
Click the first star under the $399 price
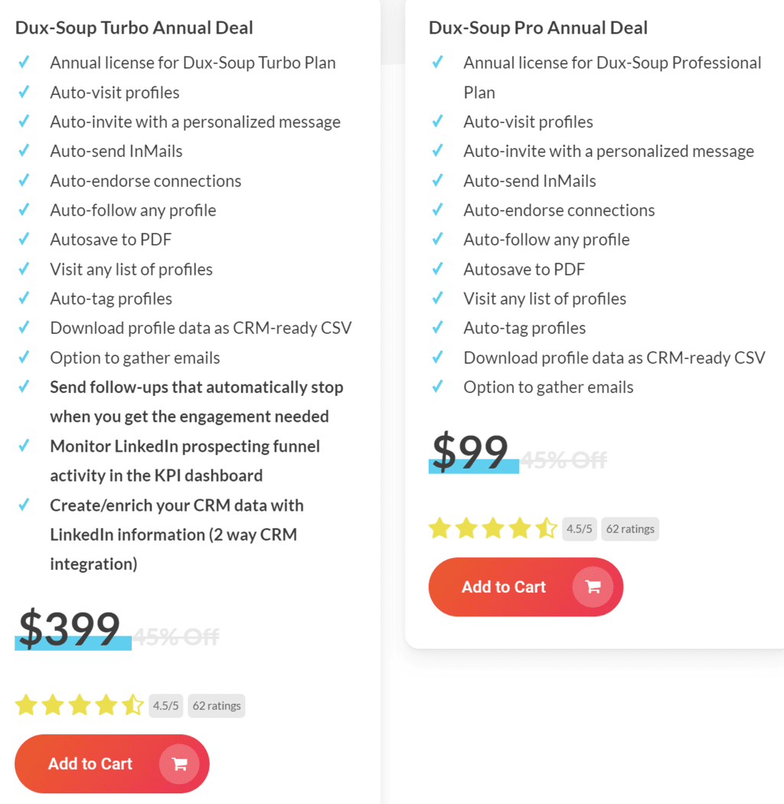(26, 705)
